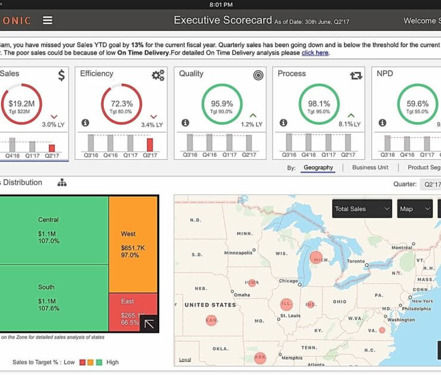Click the Quality up-trend chevron
Screen dimensions: 441x375
253,115
